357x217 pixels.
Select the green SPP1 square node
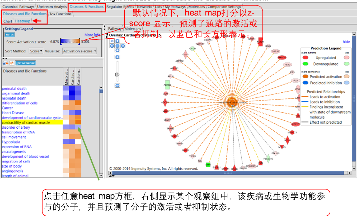click(208, 165)
